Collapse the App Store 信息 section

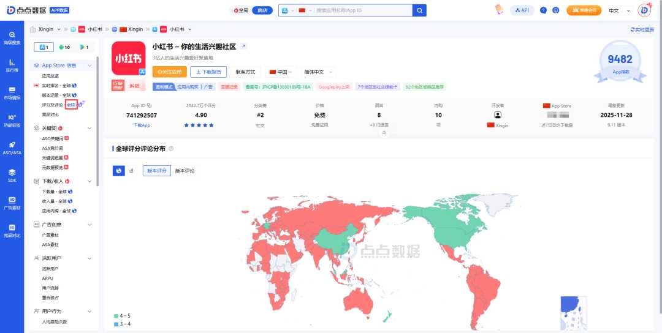point(89,65)
